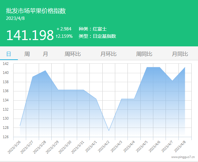The width and height of the screenshot is (198, 162).
Task: Click the 类型：日定基指数 type label
Action: (x=97, y=36)
